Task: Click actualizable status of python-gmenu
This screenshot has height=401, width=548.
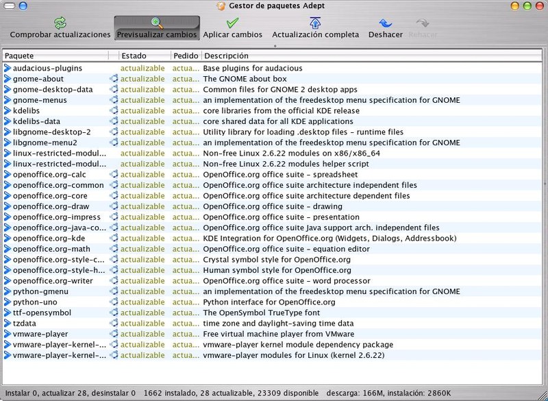Action: 142,291
